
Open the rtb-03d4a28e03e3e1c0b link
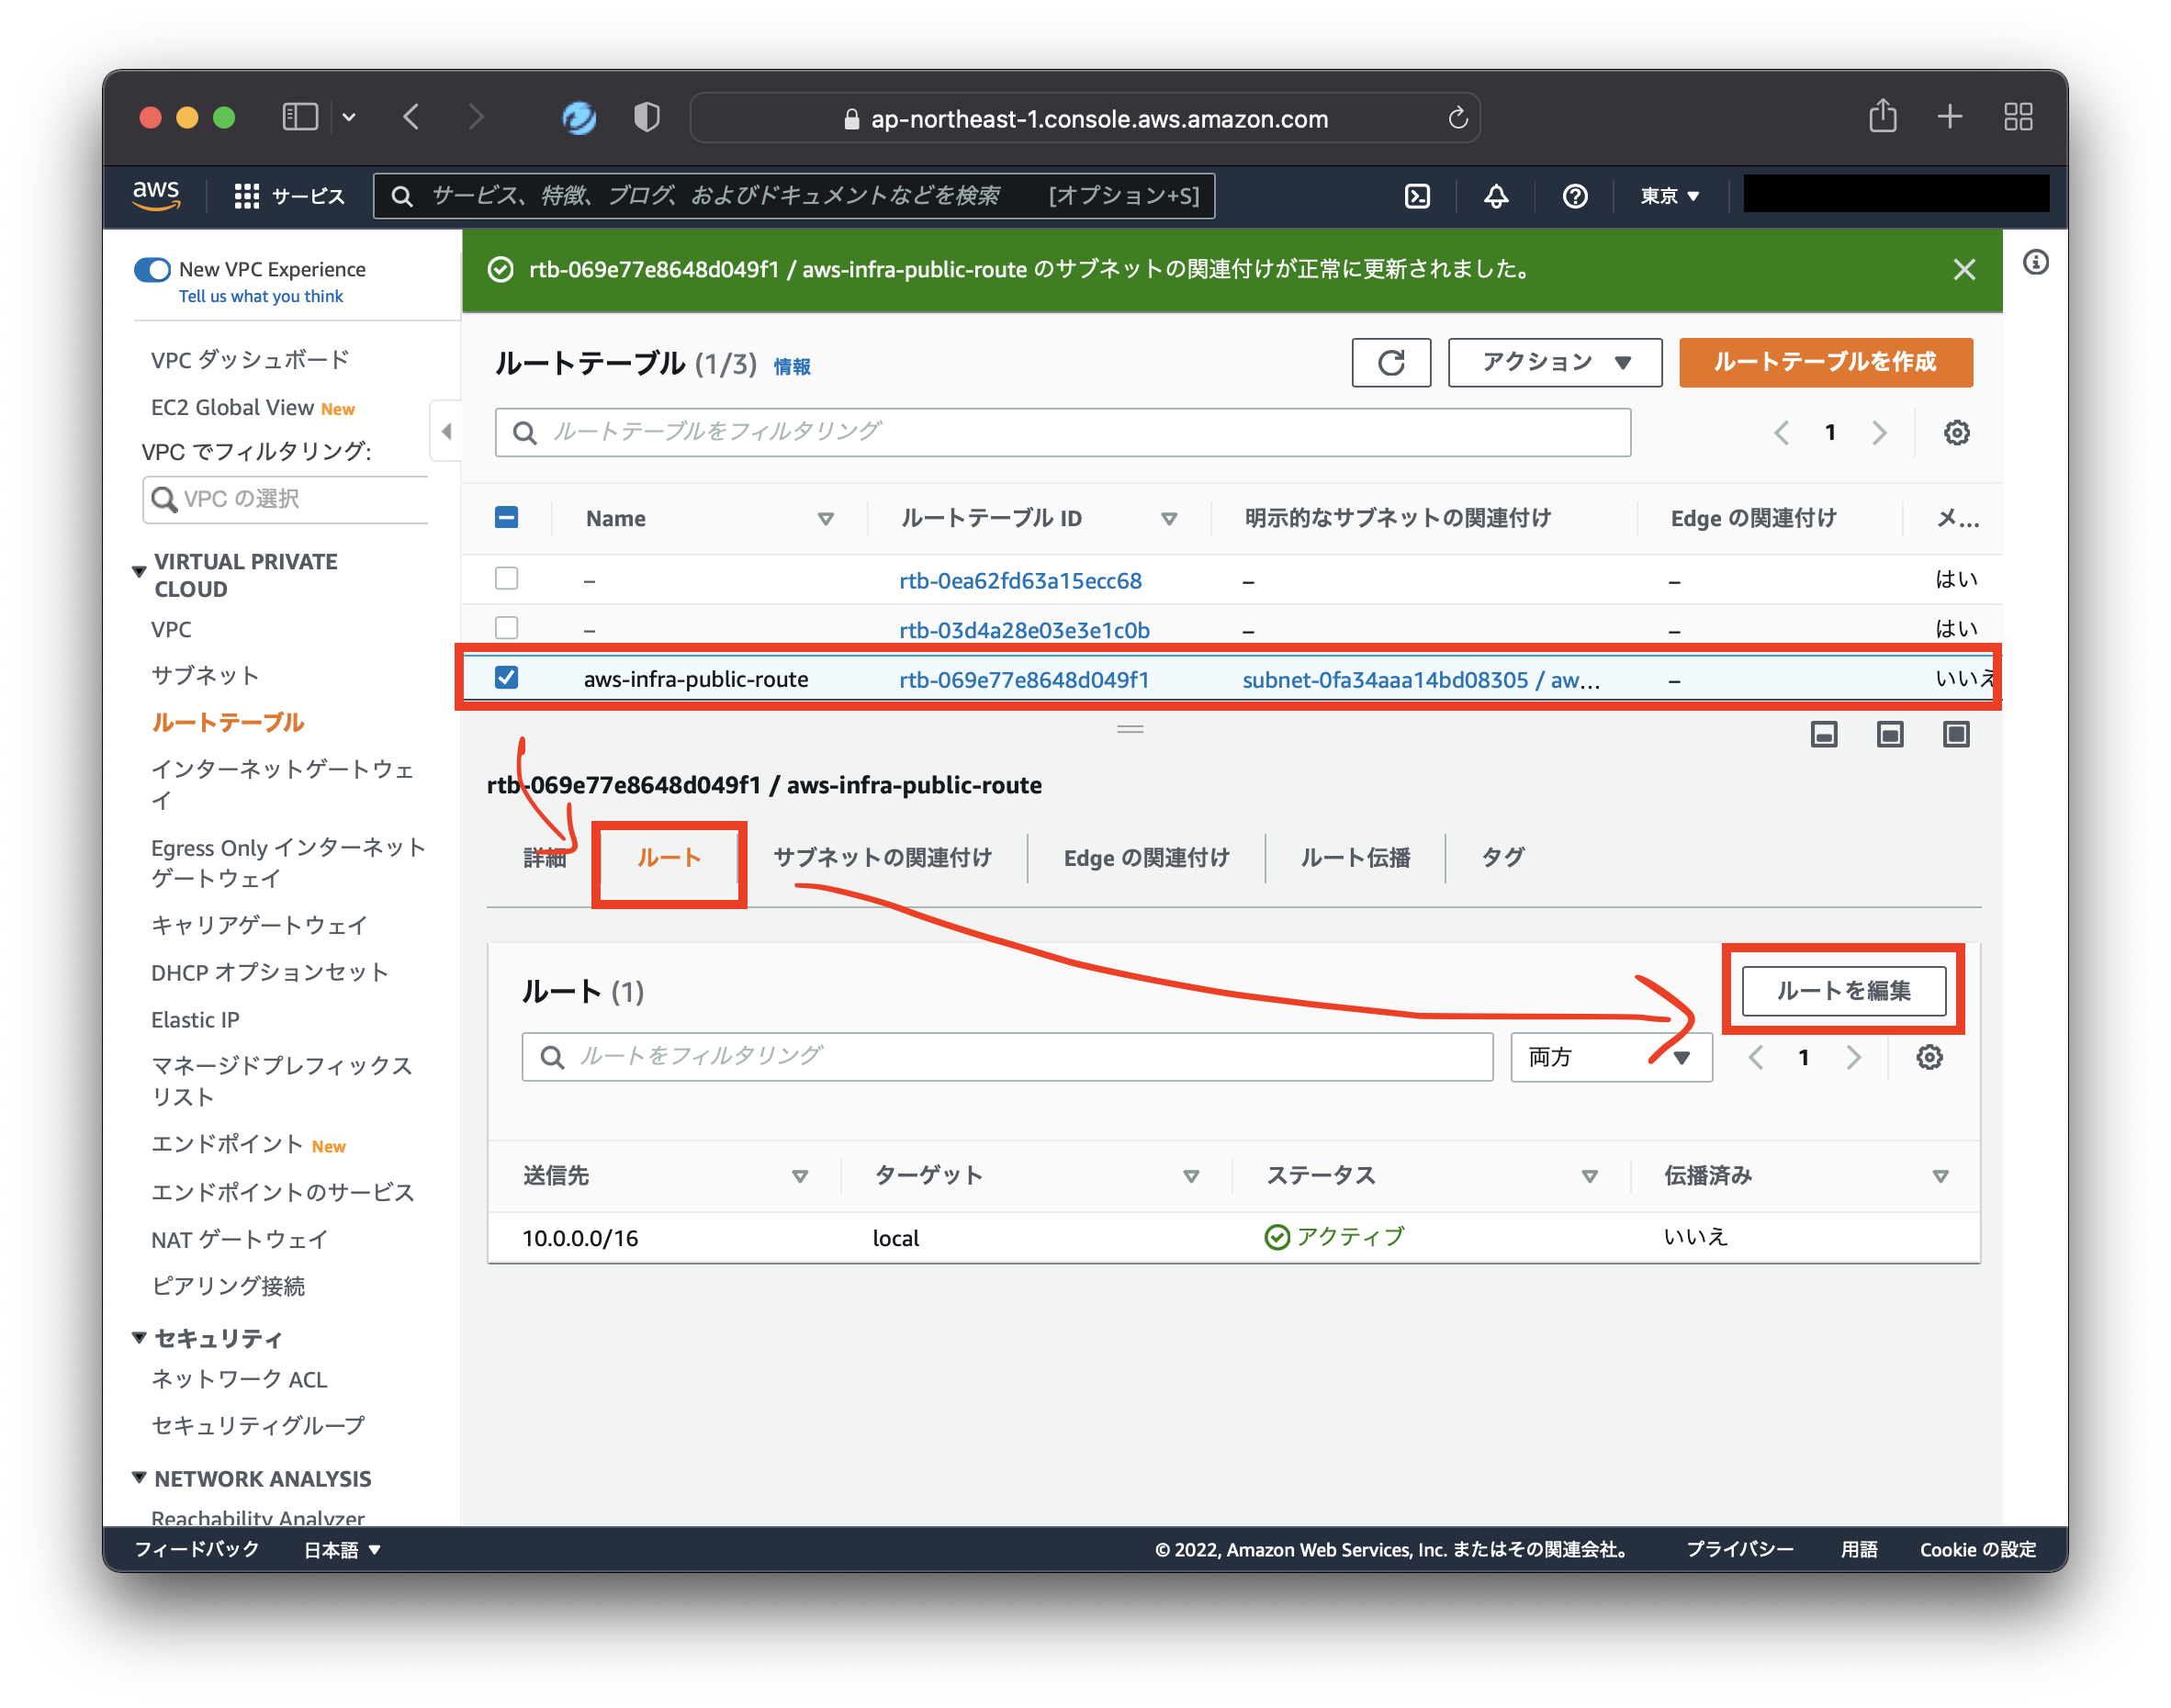[x=1024, y=630]
